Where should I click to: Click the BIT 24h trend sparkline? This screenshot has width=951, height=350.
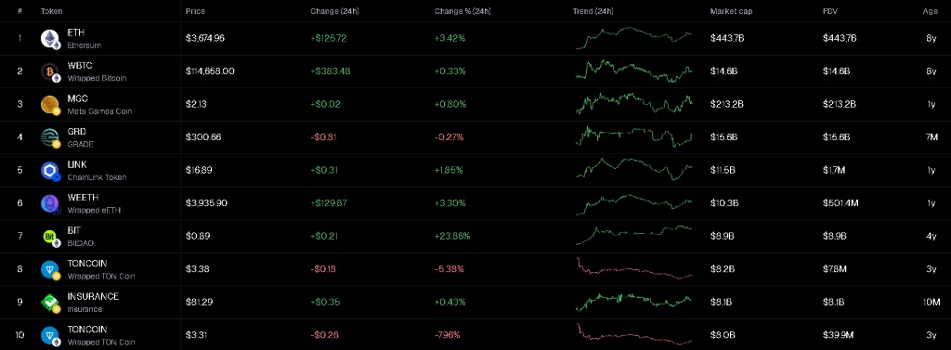click(633, 235)
